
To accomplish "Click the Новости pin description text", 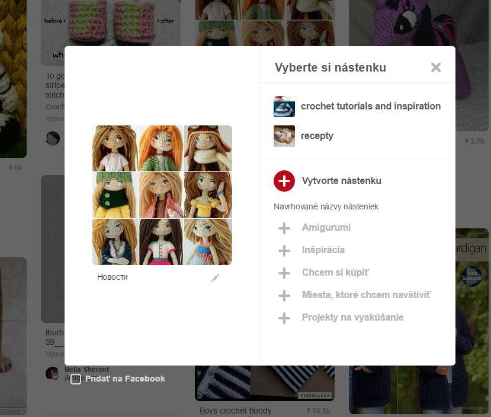I will (113, 277).
